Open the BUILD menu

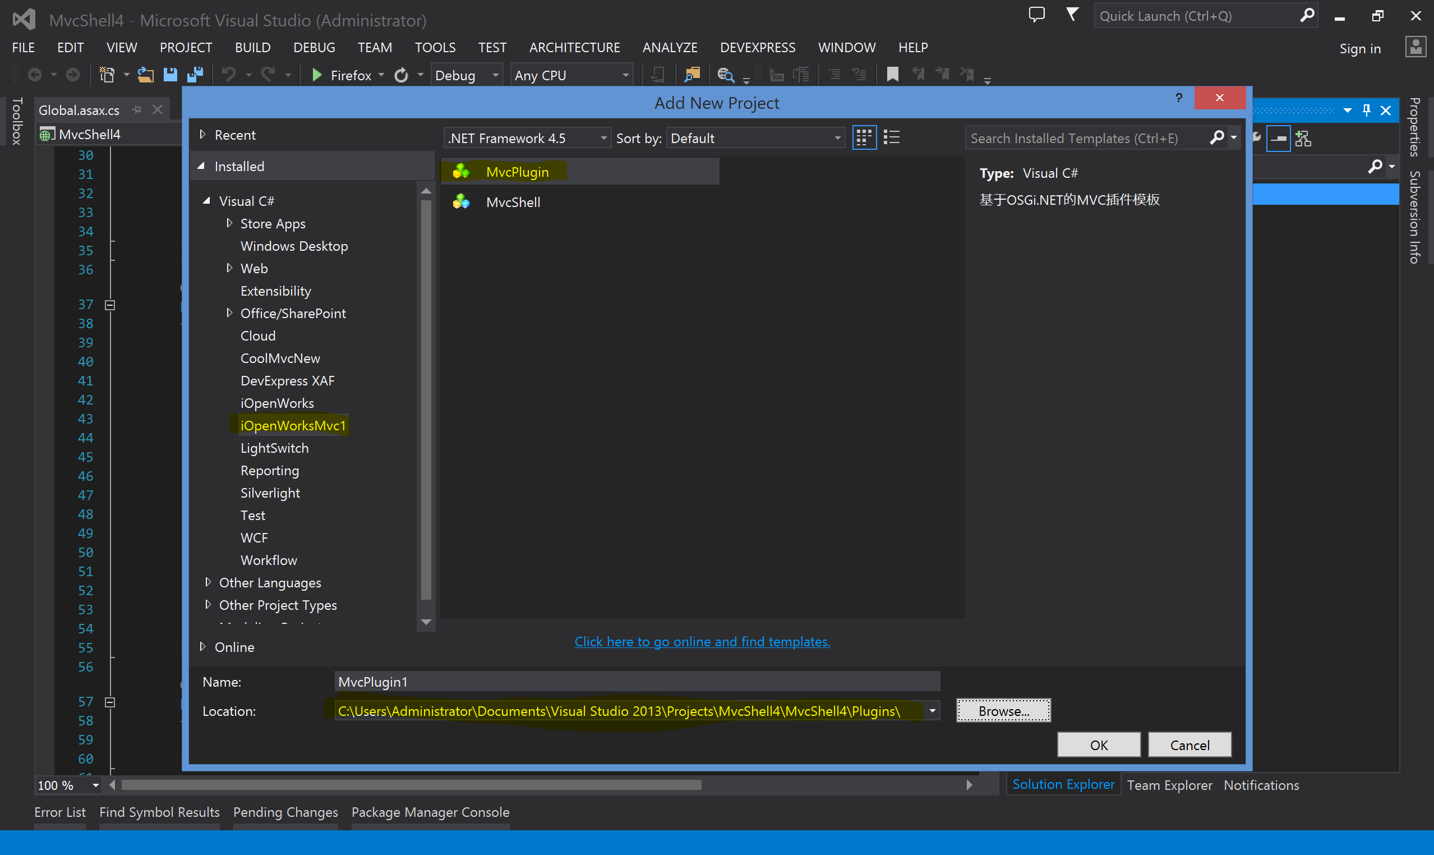[x=252, y=47]
